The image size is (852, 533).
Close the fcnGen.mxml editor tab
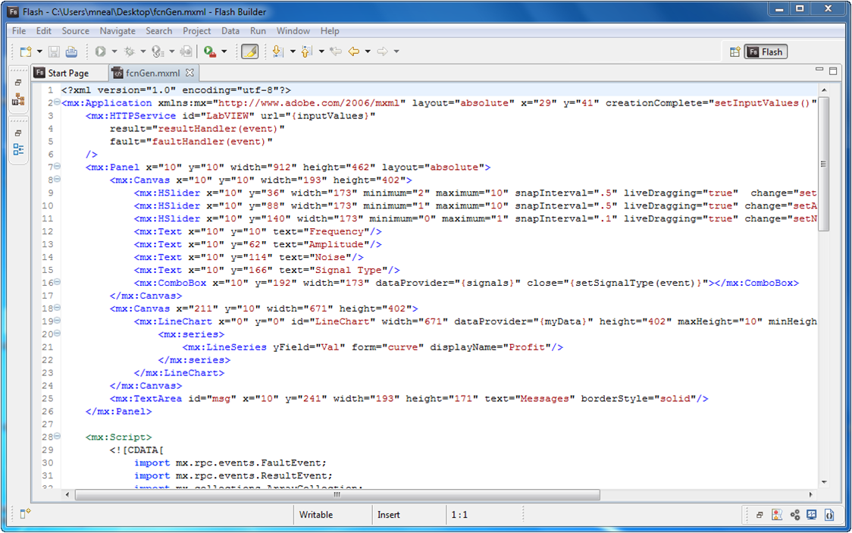pyautogui.click(x=190, y=73)
